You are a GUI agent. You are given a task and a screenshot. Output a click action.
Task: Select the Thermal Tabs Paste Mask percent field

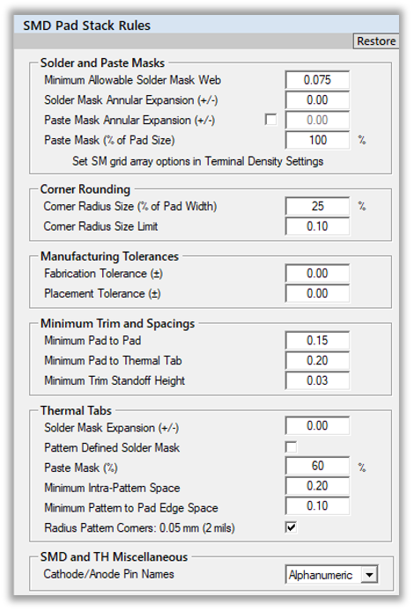317,466
